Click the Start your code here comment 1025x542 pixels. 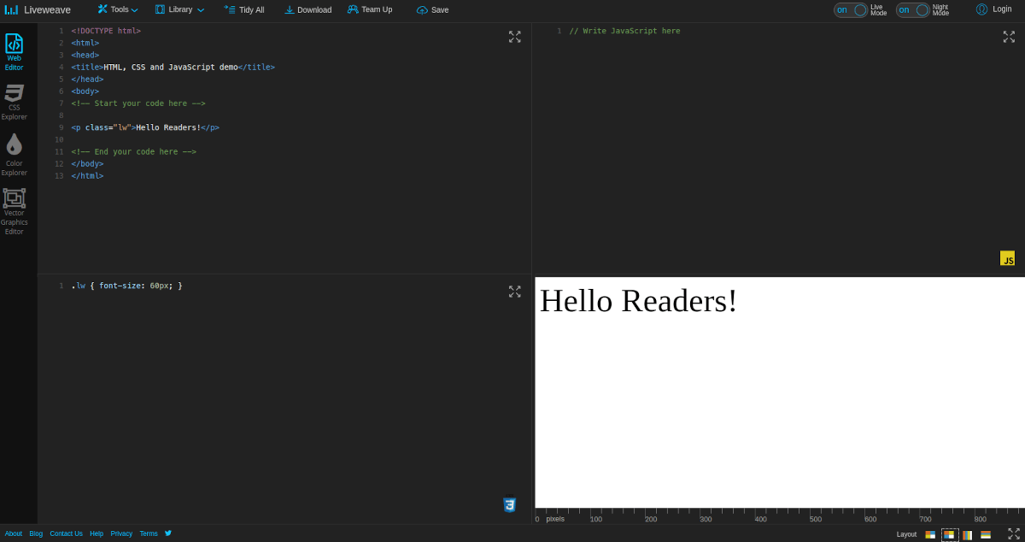coord(138,103)
